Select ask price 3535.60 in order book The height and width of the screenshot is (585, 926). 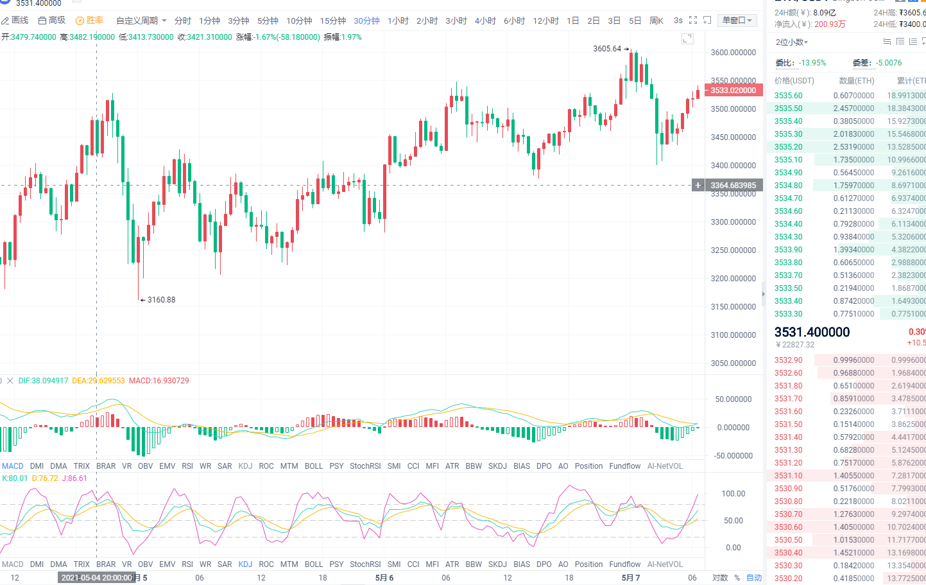tap(788, 96)
